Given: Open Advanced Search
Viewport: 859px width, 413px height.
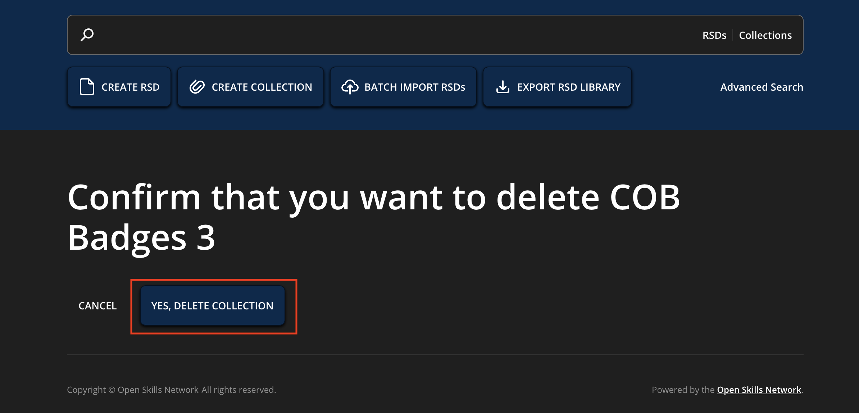Looking at the screenshot, I should coord(762,87).
